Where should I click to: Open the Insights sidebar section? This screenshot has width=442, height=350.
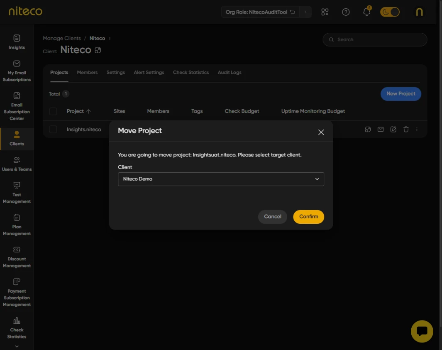(x=17, y=42)
